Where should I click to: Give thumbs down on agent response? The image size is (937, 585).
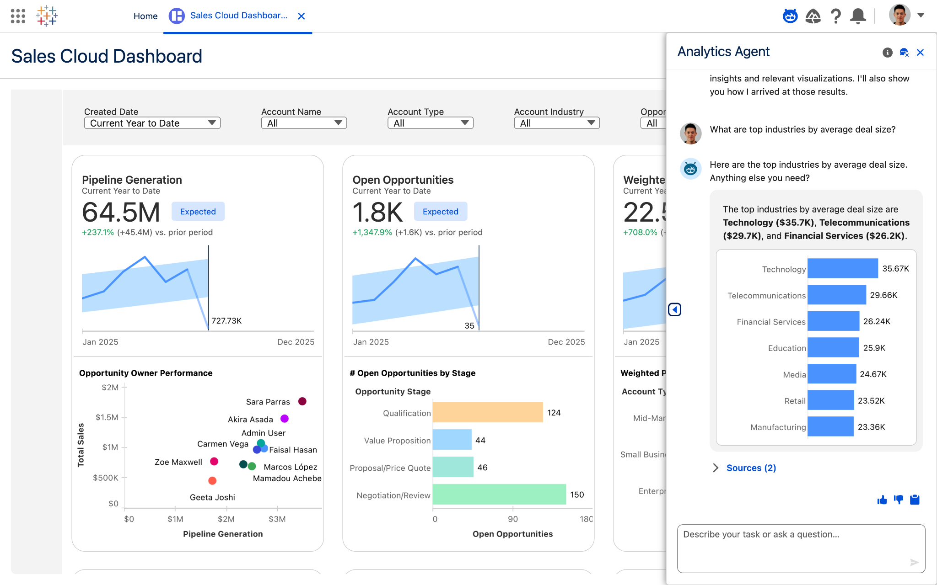[x=898, y=500]
